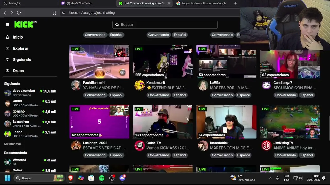Close the Just Chatting Streaming tab
Screen dimensions: 330x185
click(x=169, y=3)
